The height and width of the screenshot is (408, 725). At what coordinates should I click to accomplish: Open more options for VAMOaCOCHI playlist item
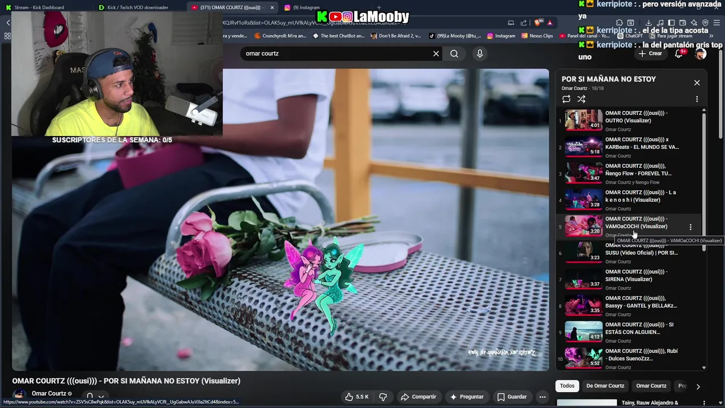(690, 227)
